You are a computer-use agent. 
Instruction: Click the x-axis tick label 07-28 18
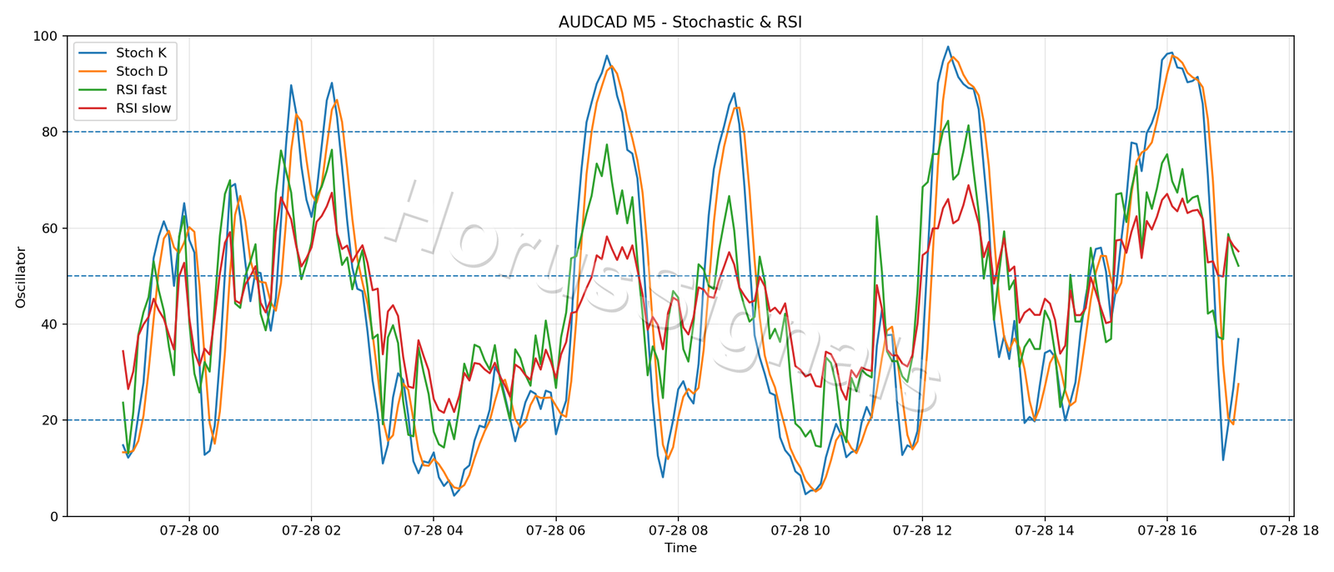click(x=1289, y=530)
